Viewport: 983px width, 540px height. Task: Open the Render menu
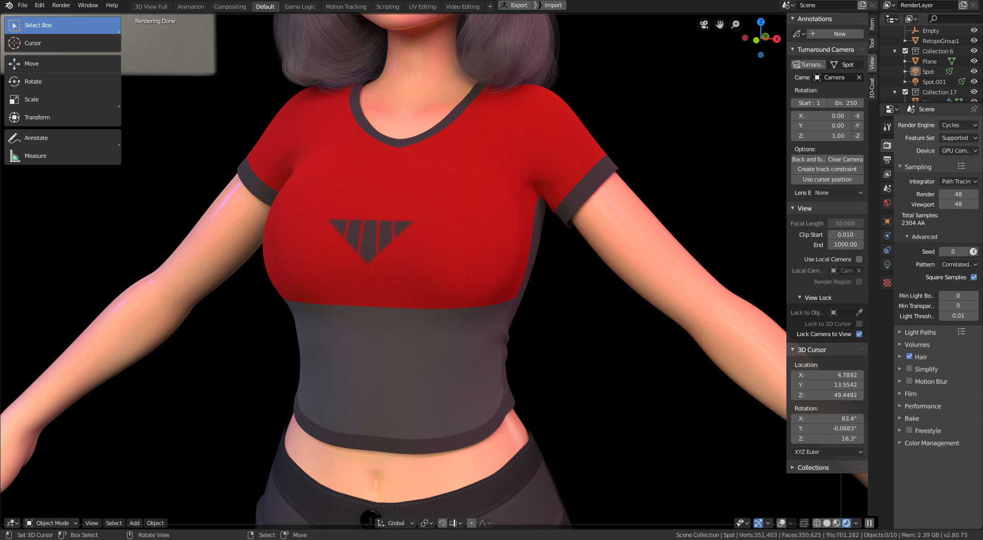[x=61, y=5]
